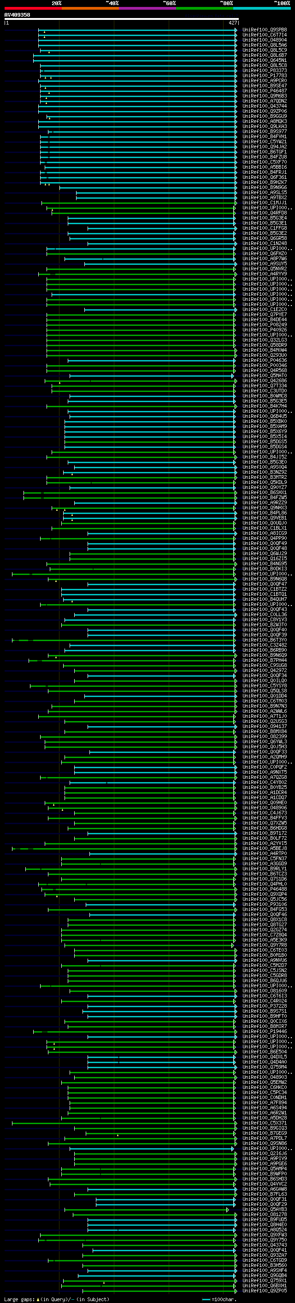Click hit label UniRef100_B5DGS5

pyautogui.click(x=265, y=441)
